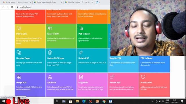Open the PDF to Excel tool
This screenshot has width=186, height=104.
click(x=92, y=36)
